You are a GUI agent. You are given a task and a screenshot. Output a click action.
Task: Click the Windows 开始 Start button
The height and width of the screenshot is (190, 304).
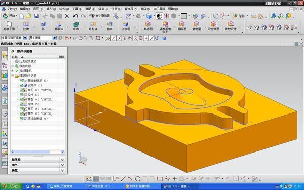point(11,186)
